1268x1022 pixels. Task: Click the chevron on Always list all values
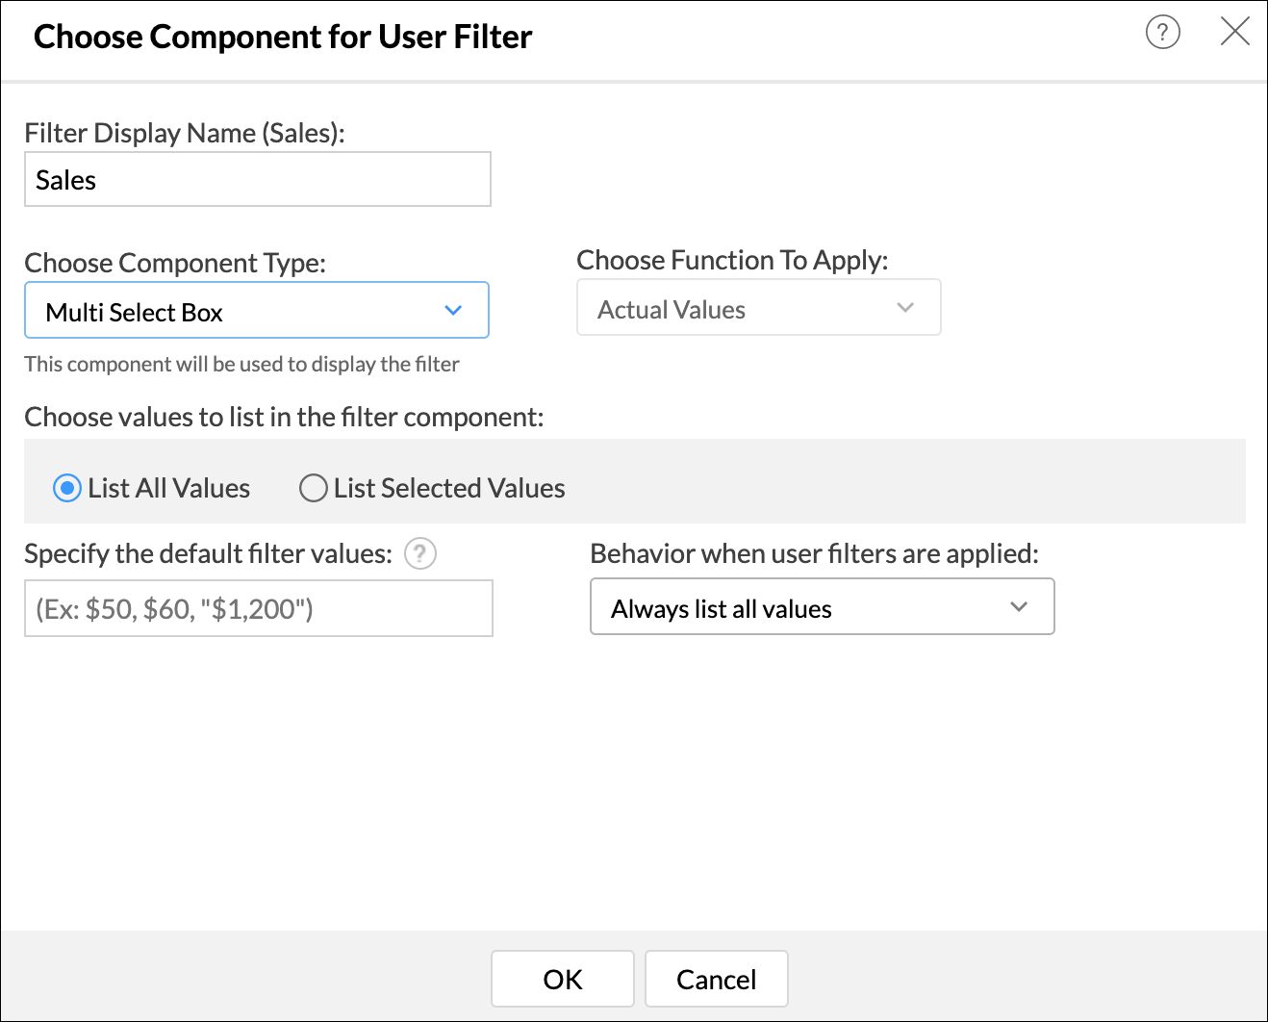[x=1018, y=606]
